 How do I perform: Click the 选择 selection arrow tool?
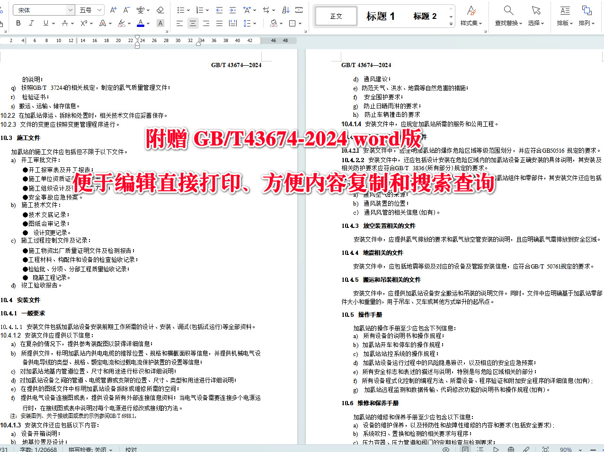[x=536, y=16]
